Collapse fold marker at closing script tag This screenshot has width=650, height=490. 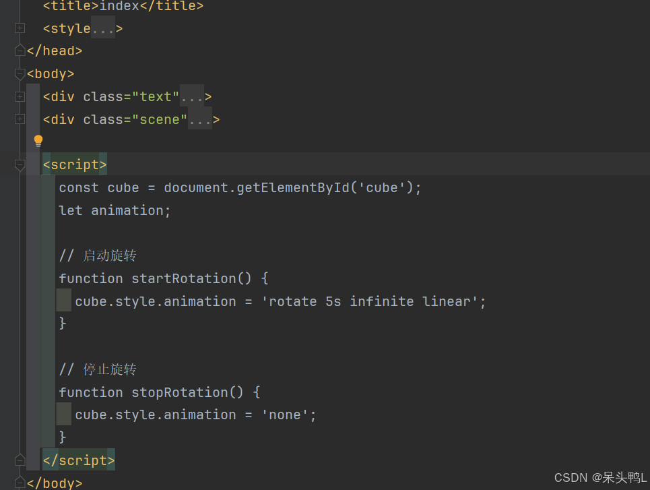click(x=20, y=460)
